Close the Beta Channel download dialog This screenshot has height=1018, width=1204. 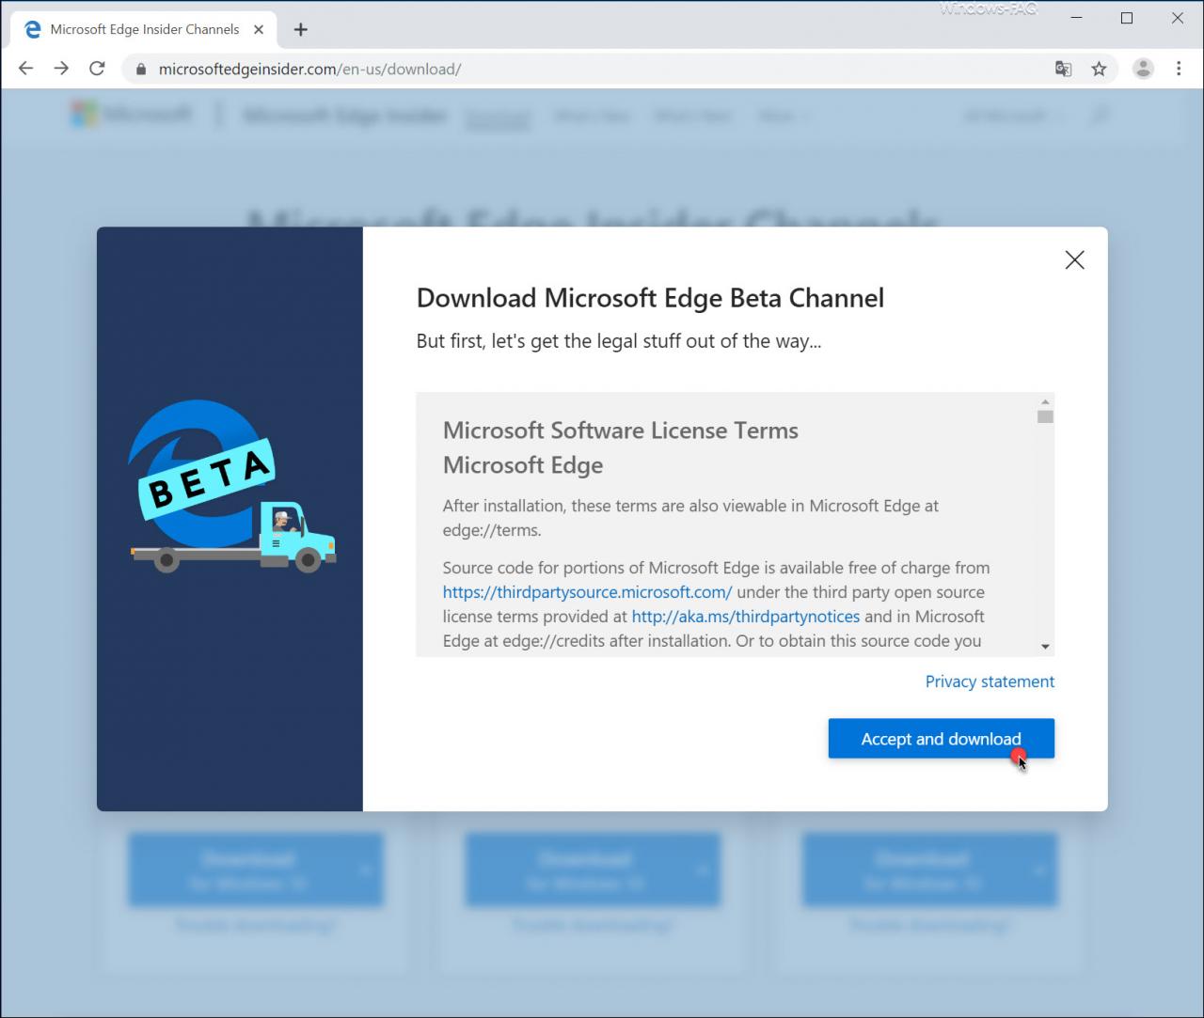coord(1074,260)
